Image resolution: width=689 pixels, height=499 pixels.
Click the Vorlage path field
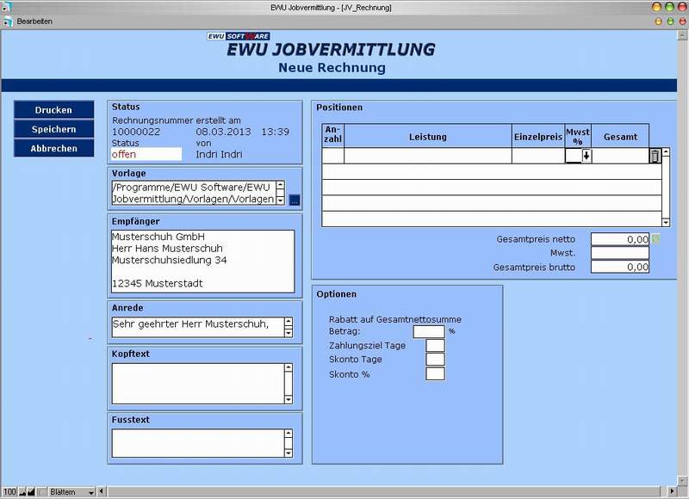click(x=194, y=193)
